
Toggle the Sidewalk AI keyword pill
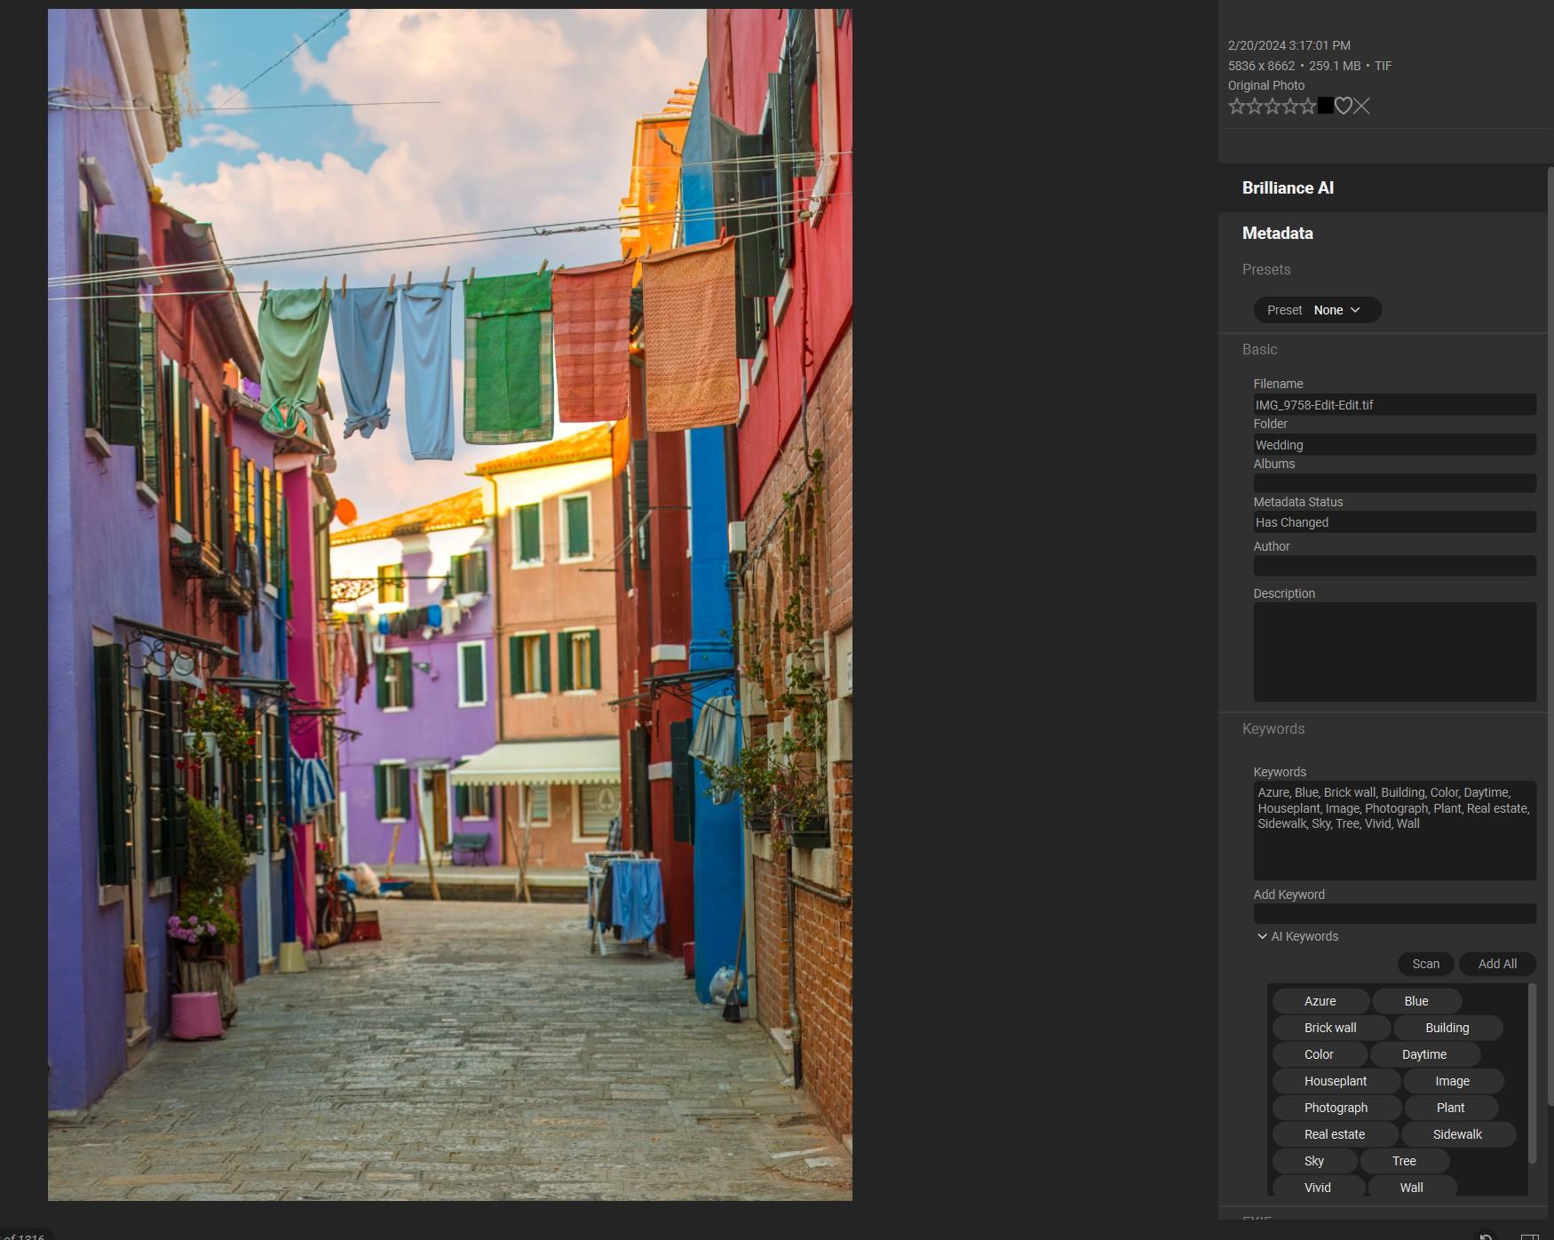pos(1457,1134)
